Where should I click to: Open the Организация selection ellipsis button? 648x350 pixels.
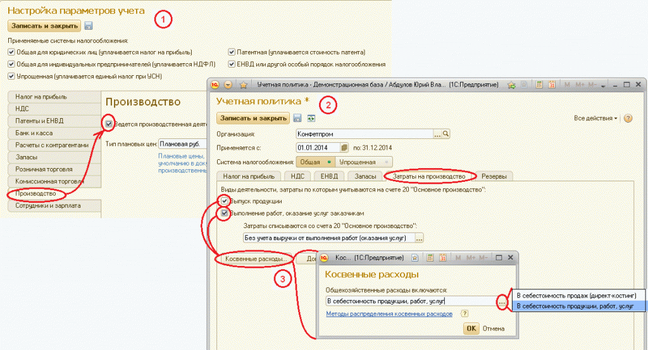click(437, 134)
